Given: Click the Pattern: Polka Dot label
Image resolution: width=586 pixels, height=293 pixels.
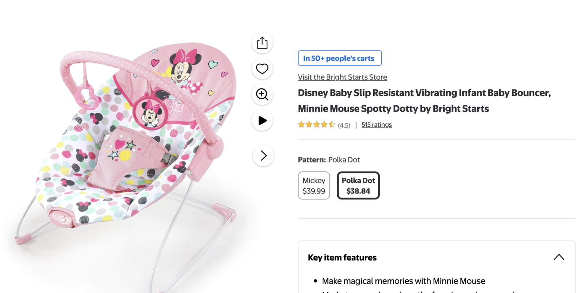Looking at the screenshot, I should pos(329,160).
